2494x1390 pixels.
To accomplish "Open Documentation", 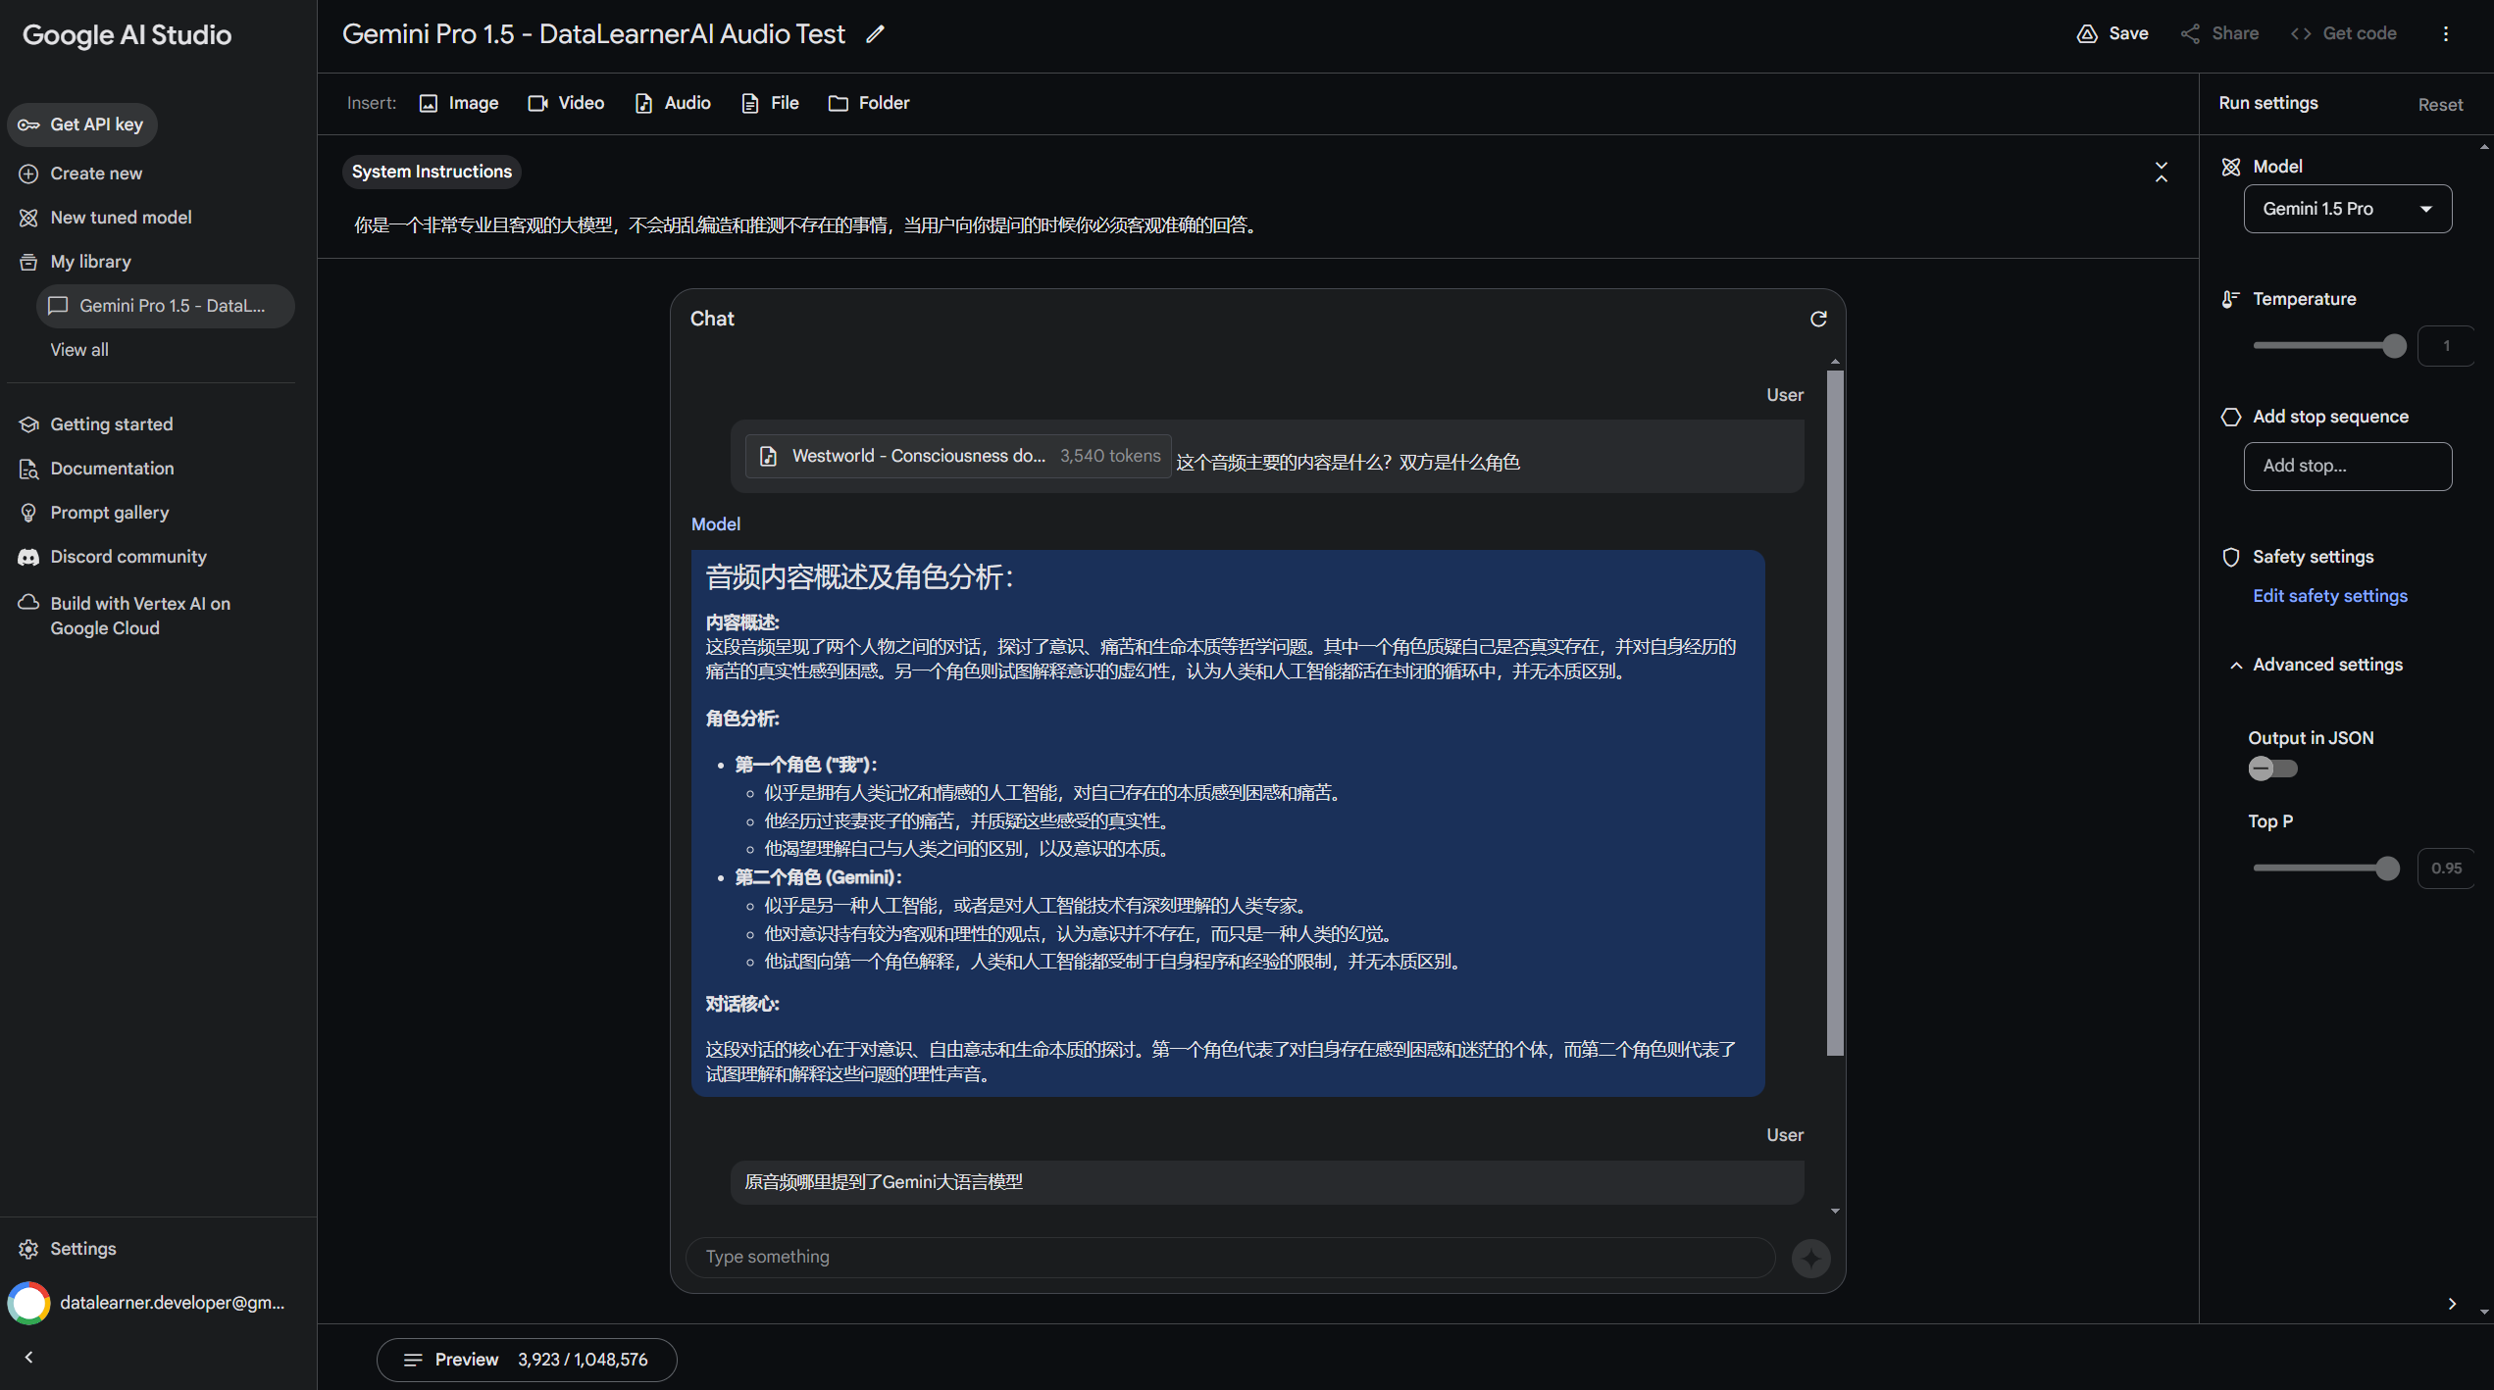I will (96, 469).
